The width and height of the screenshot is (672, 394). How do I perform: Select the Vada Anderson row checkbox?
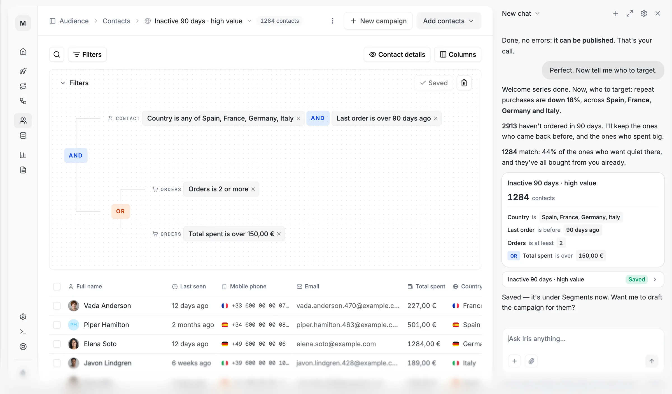57,306
